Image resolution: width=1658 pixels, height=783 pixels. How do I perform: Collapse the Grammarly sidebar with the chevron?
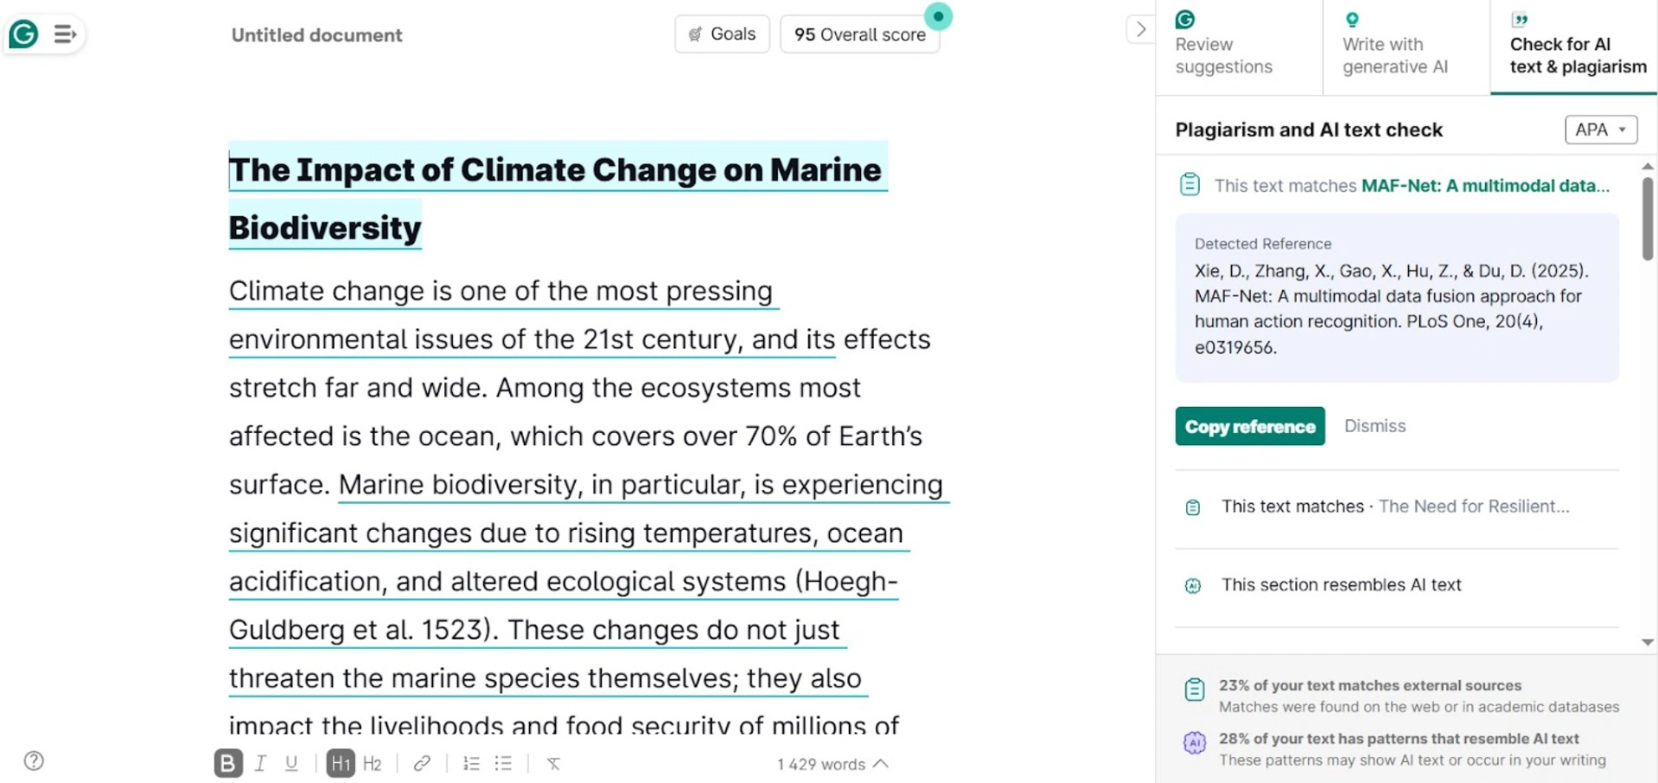click(x=1141, y=29)
